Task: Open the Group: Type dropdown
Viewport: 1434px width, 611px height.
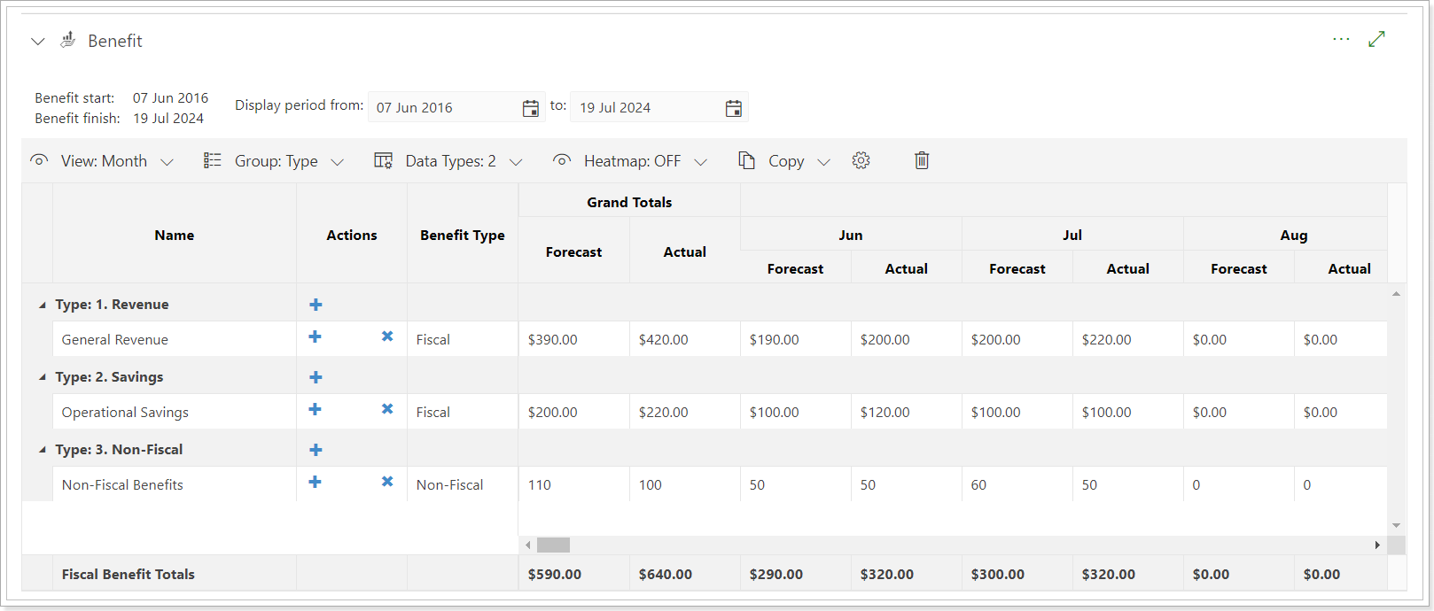Action: click(274, 161)
